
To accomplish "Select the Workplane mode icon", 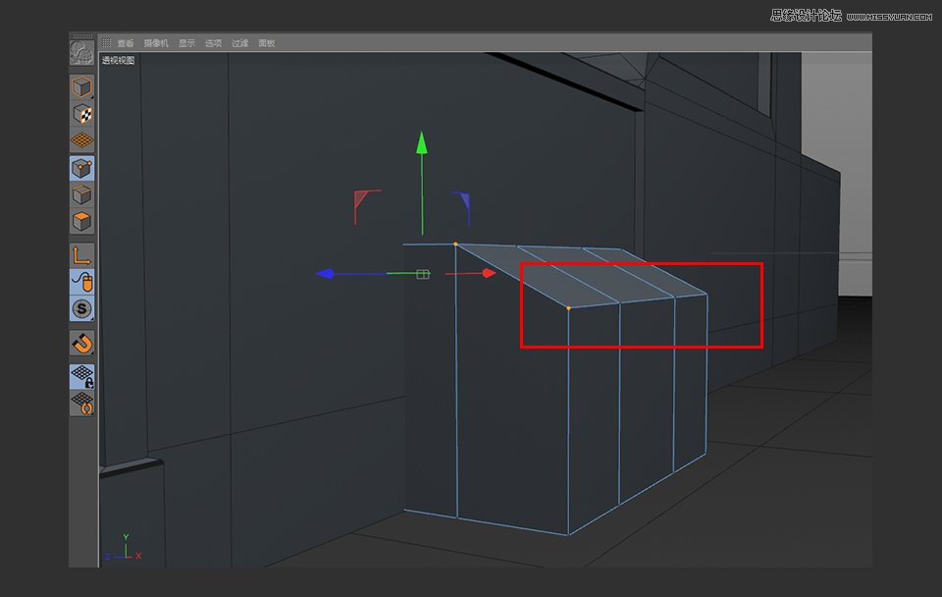I will click(x=81, y=139).
